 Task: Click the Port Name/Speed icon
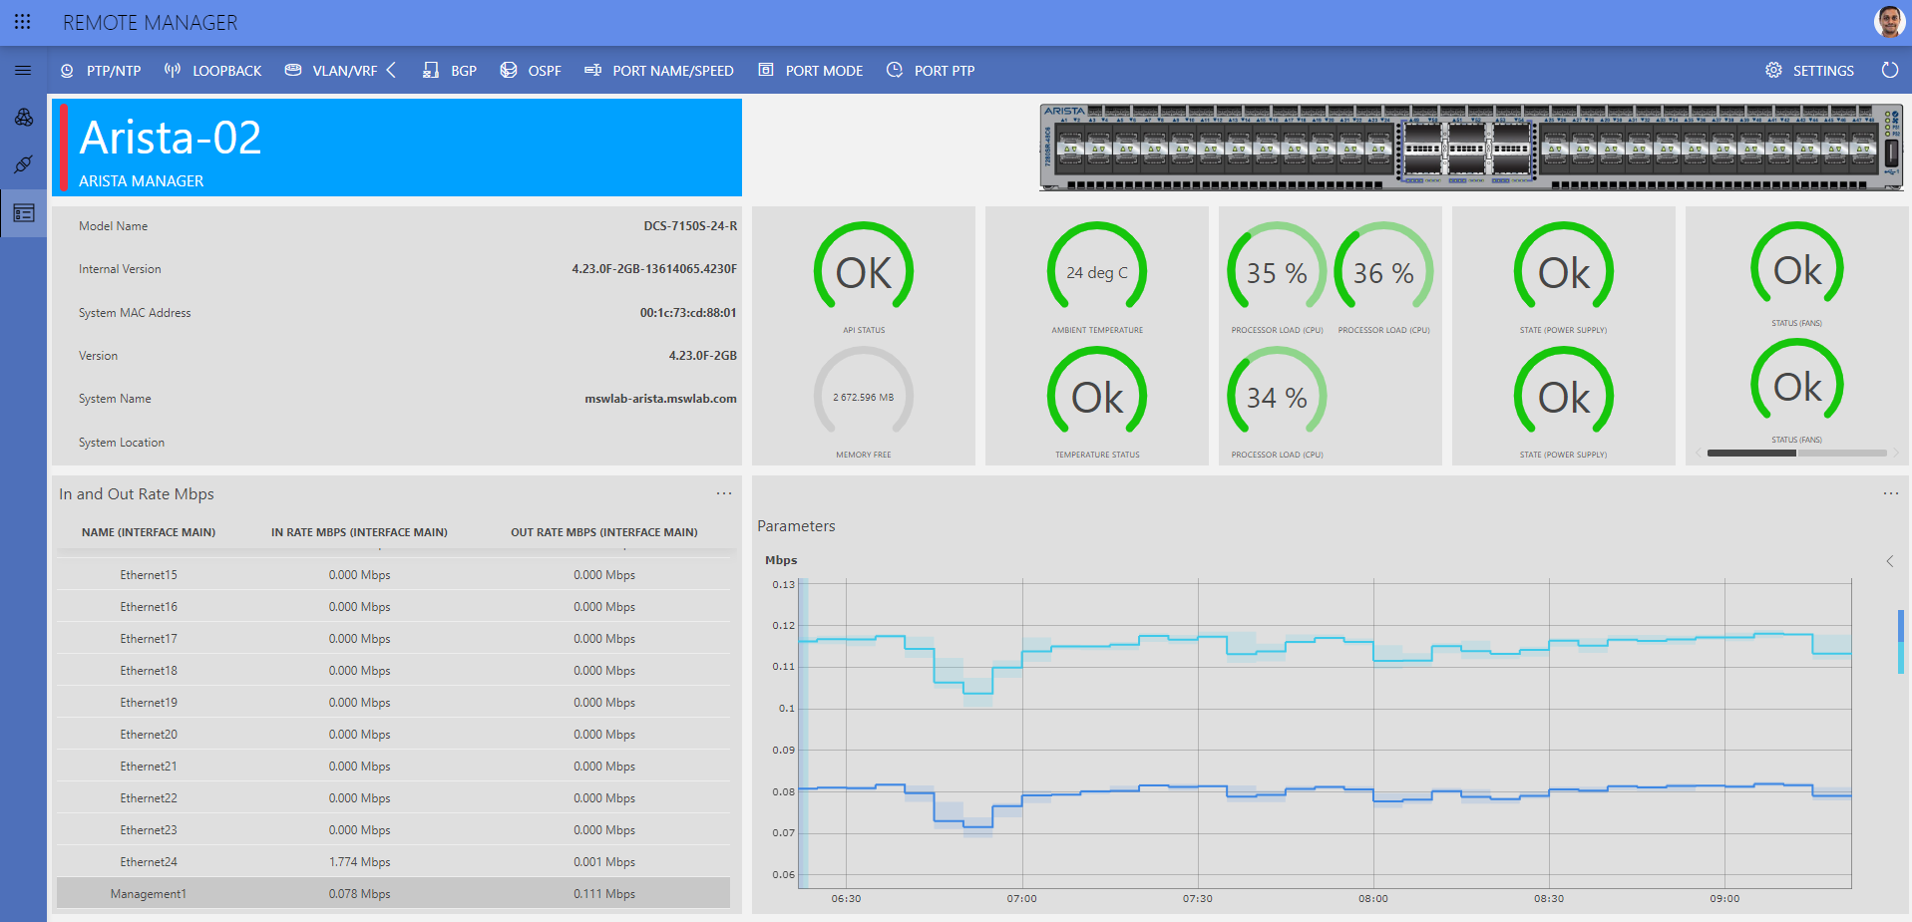click(x=592, y=71)
